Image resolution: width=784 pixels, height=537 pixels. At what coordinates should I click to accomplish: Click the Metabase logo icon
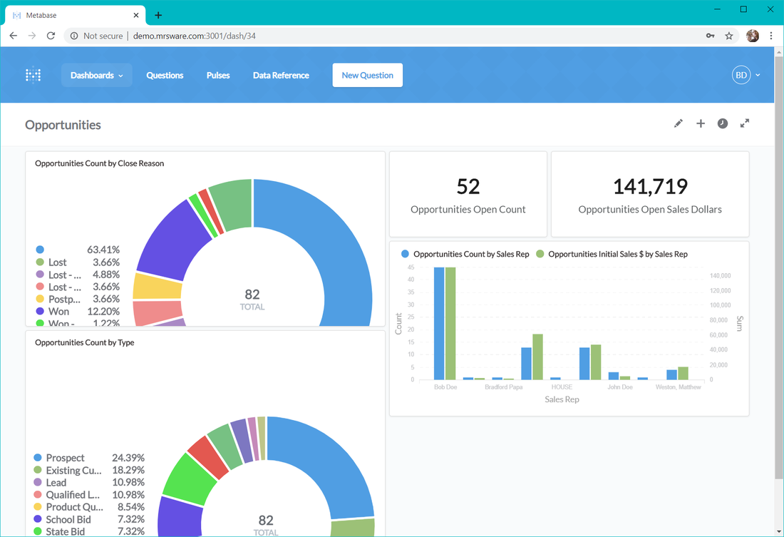click(x=33, y=75)
